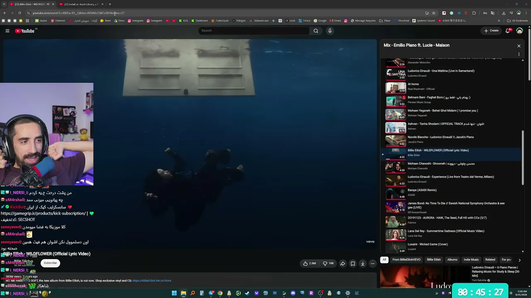This screenshot has width=531, height=298.
Task: Open Discord from the taskbar
Action: click(x=293, y=293)
